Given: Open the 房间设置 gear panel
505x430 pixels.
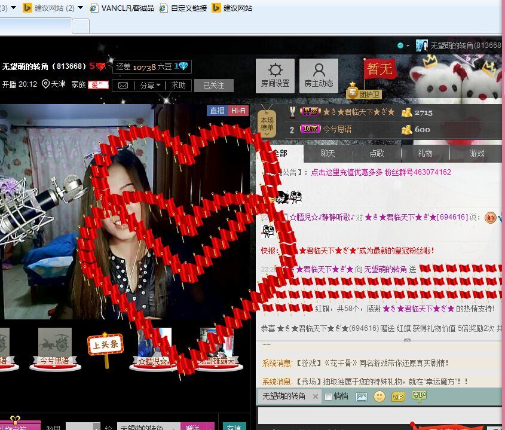Looking at the screenshot, I should tap(275, 76).
